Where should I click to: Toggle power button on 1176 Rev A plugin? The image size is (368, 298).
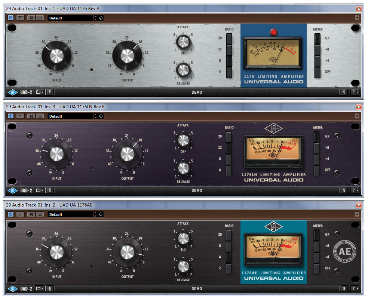[x=10, y=18]
